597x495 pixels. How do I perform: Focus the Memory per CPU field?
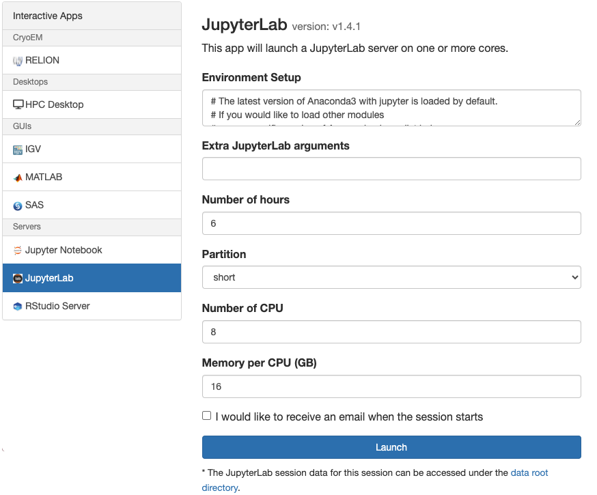coord(391,386)
